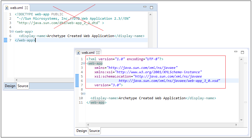Image resolution: width=252 pixels, height=138 pixels.
Task: Click the <?xml version="1.0" declaration line
Action: (125, 59)
